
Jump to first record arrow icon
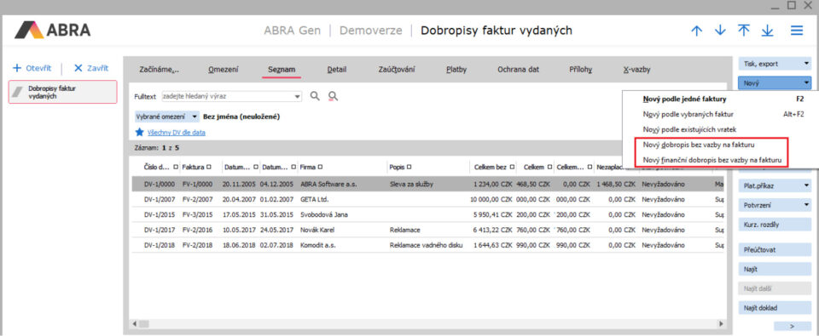(744, 31)
